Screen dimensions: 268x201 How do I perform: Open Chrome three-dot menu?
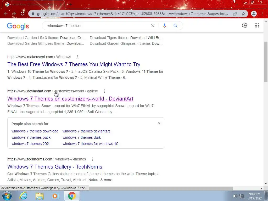[262, 14]
